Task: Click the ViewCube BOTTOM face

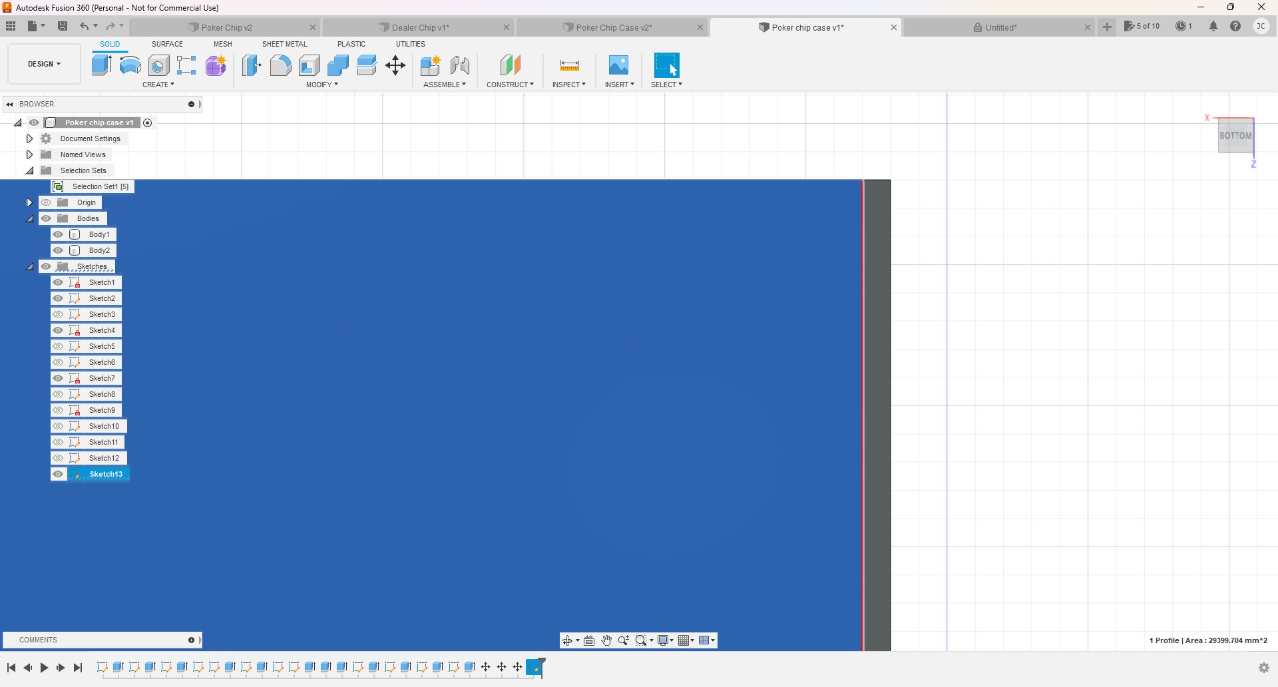Action: coord(1235,136)
